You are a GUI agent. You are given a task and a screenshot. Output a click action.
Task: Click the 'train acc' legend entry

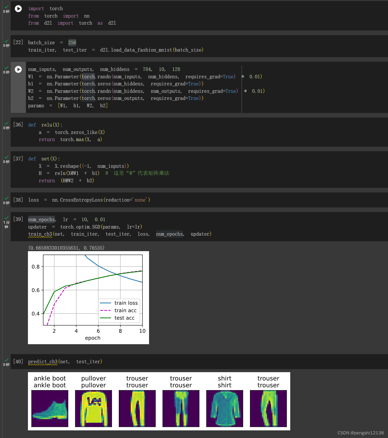pos(118,310)
